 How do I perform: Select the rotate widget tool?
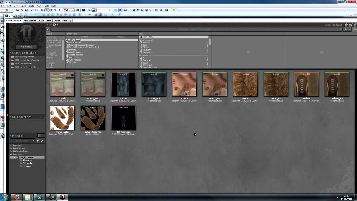51,10
